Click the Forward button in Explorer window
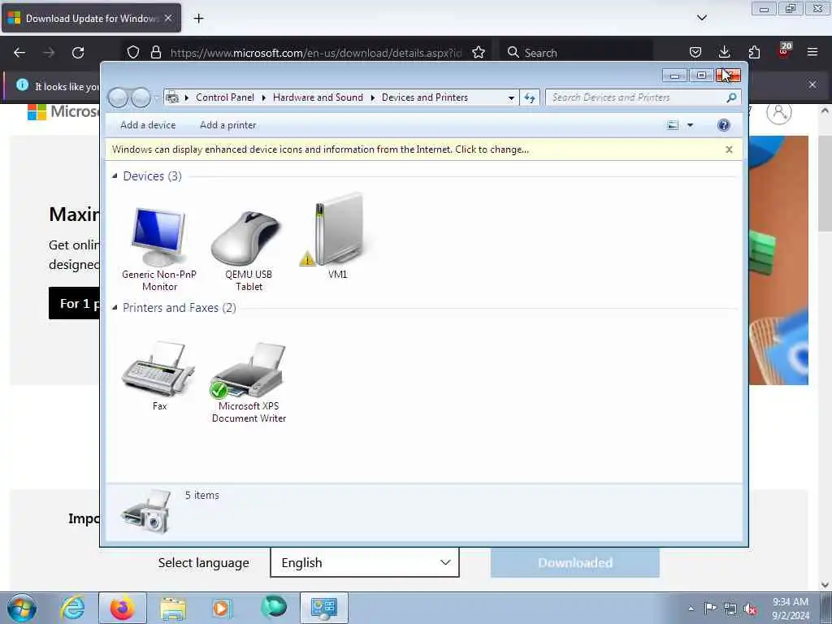832x624 pixels. point(141,97)
